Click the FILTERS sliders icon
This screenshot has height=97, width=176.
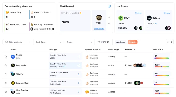[99, 42]
